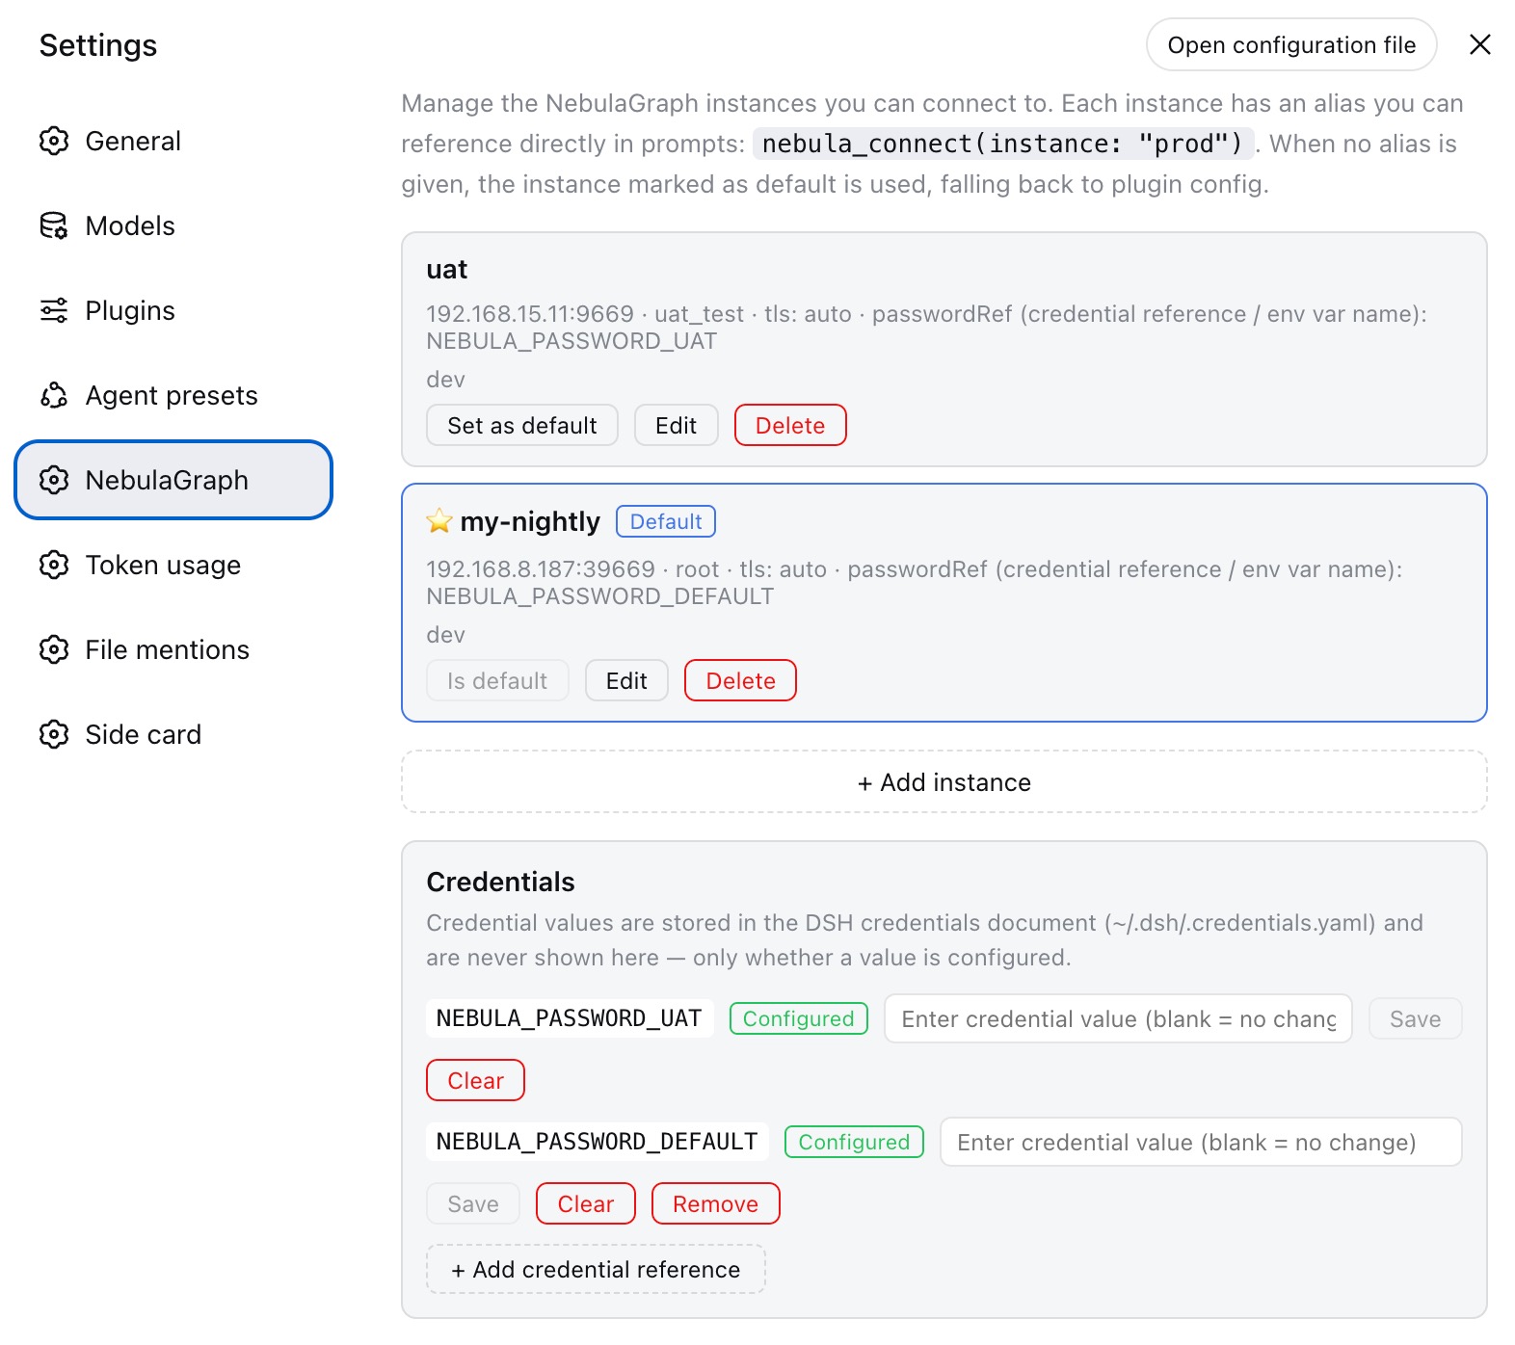Click the NebulaGraph gear icon
Screen dimensions: 1515x1345
54,480
